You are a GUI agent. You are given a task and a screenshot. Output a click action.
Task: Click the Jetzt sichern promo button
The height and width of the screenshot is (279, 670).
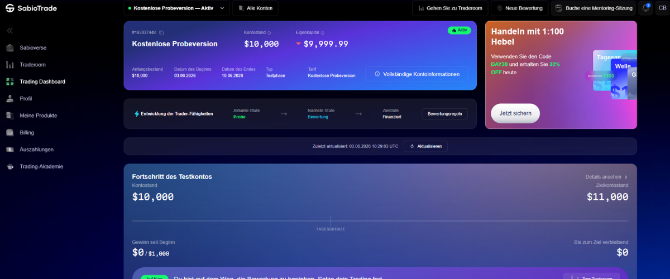tap(515, 113)
